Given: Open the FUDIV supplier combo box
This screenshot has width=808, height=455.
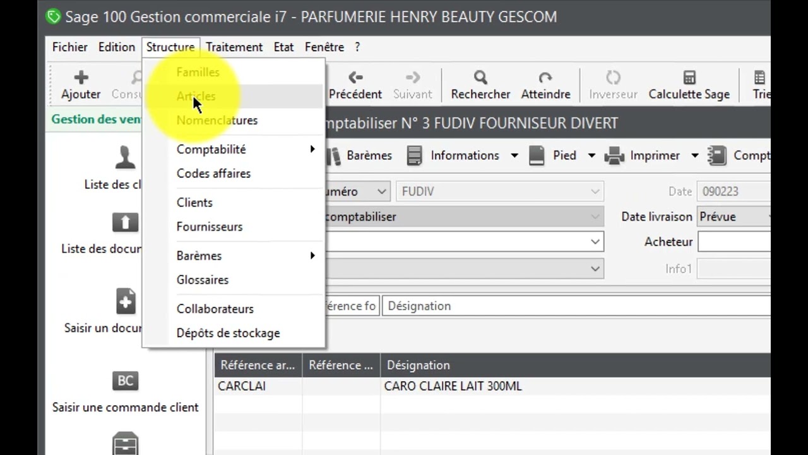Looking at the screenshot, I should tap(500, 191).
